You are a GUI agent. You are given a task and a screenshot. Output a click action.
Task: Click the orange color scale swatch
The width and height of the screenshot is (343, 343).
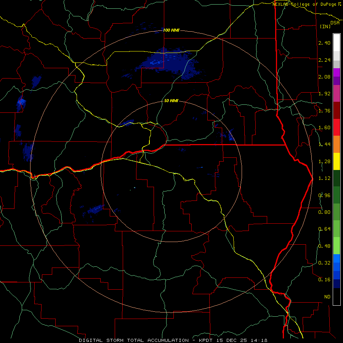click(337, 144)
